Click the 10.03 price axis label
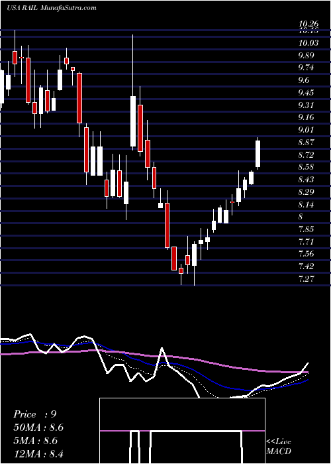This screenshot has height=464, width=331. [308, 43]
